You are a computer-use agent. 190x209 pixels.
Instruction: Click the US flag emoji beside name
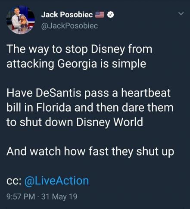pyautogui.click(x=100, y=15)
